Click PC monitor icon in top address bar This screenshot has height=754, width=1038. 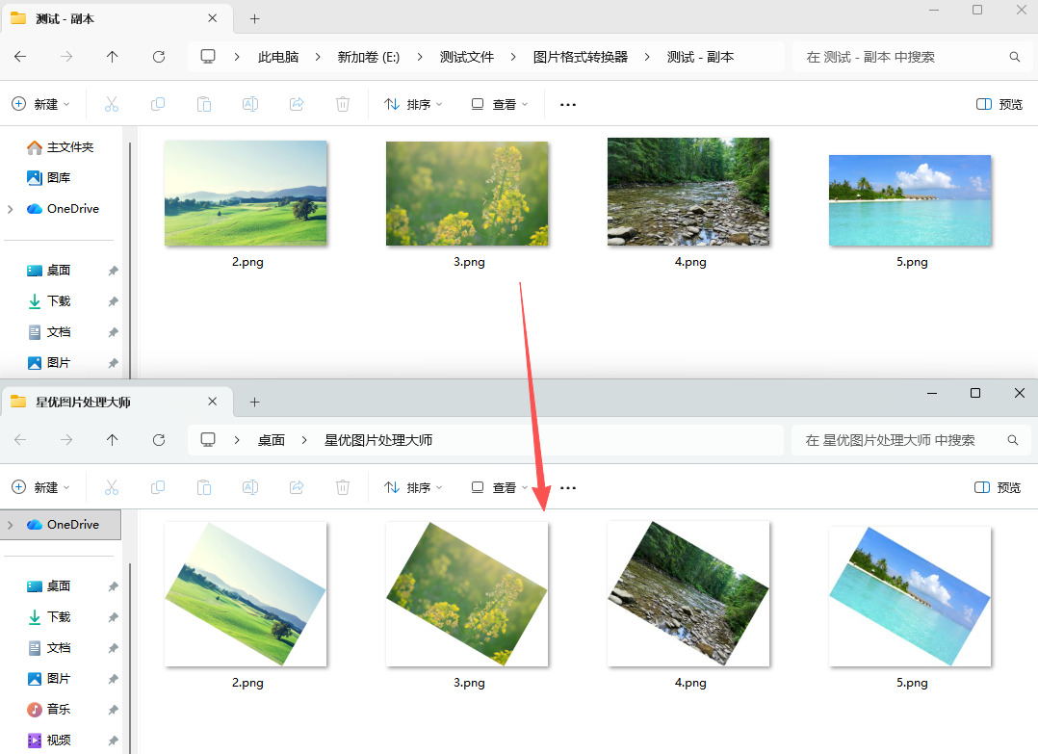[x=208, y=56]
